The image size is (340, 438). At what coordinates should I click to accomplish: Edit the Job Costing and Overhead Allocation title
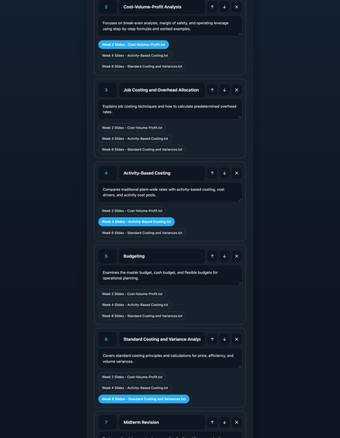(162, 90)
